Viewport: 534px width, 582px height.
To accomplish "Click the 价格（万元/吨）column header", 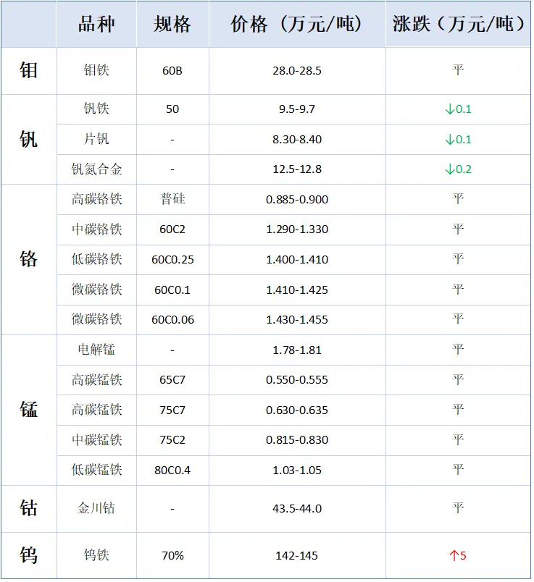I will pos(296,25).
